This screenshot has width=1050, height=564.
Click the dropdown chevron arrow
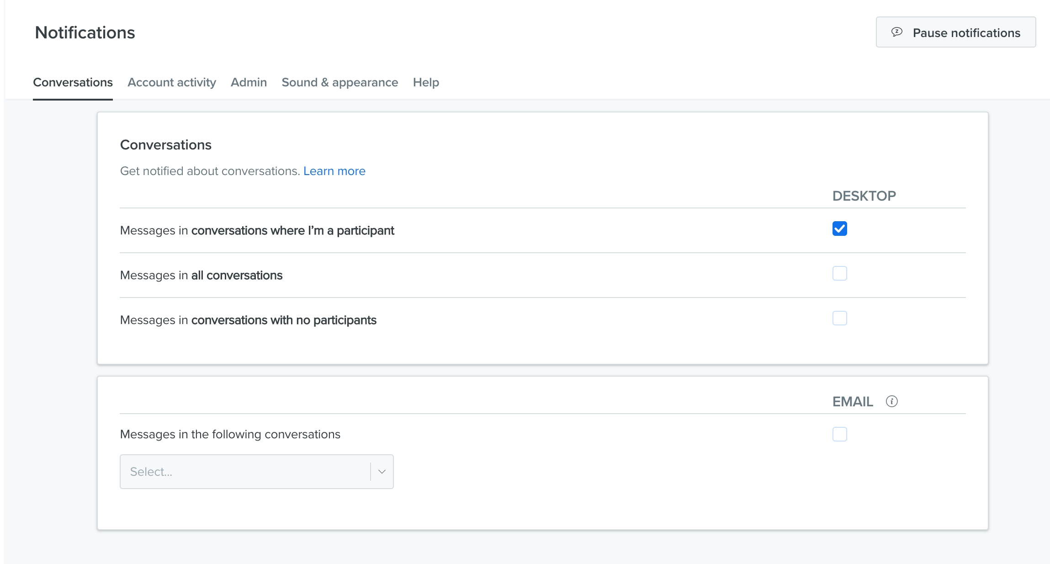click(x=382, y=472)
